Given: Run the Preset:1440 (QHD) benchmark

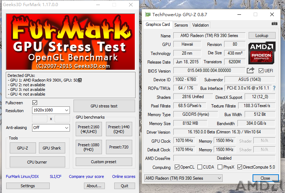Looking at the screenshot, I should [x=119, y=129].
